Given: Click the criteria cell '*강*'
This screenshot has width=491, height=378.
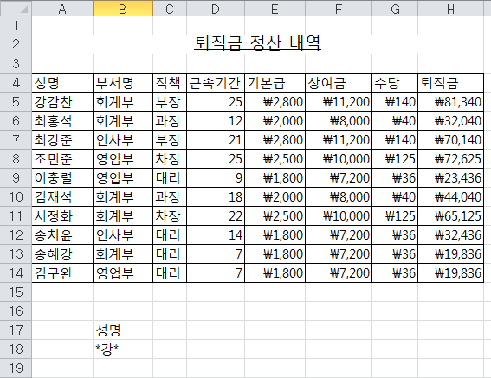Looking at the screenshot, I should coord(123,349).
